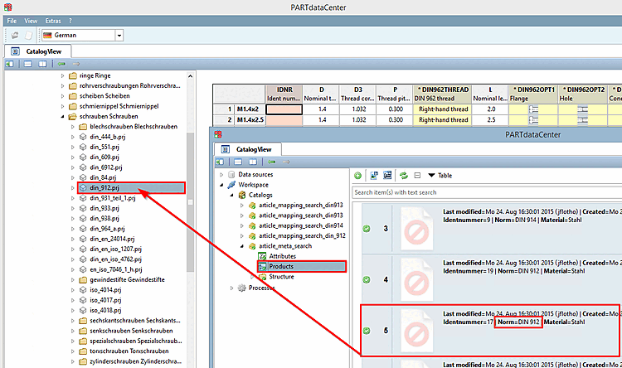Click the Flange option icon in row M1.4x2
622x368 pixels.
[533, 109]
